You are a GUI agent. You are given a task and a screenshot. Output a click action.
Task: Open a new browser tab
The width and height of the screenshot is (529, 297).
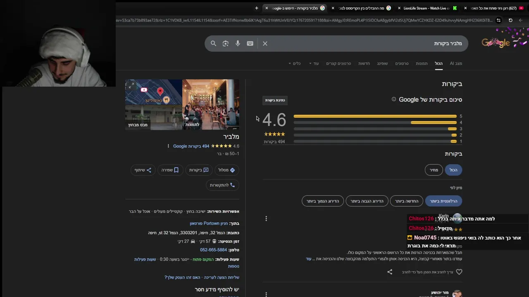point(257,8)
